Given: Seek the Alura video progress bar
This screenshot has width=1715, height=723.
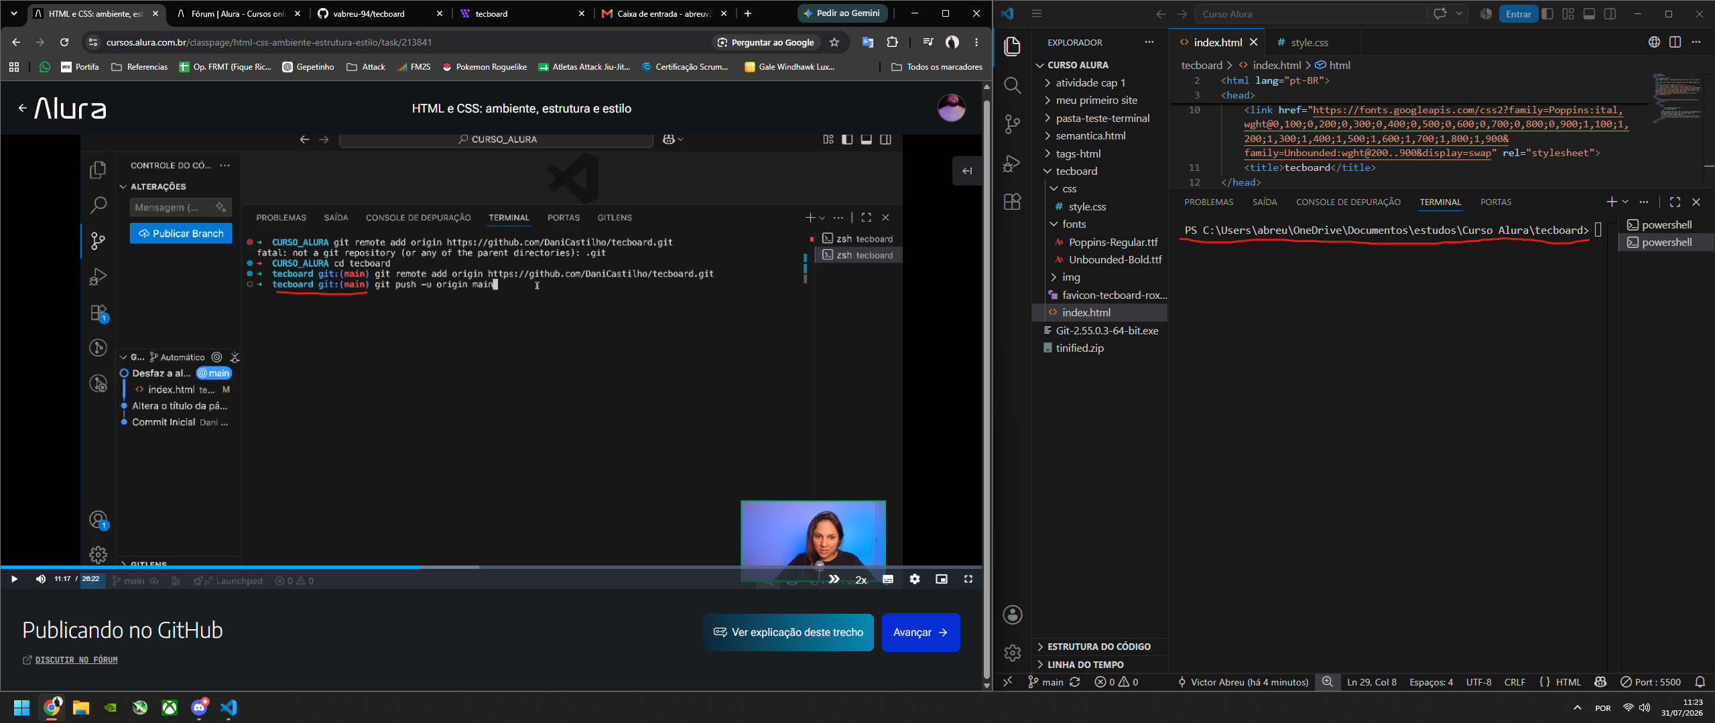Looking at the screenshot, I should point(491,567).
